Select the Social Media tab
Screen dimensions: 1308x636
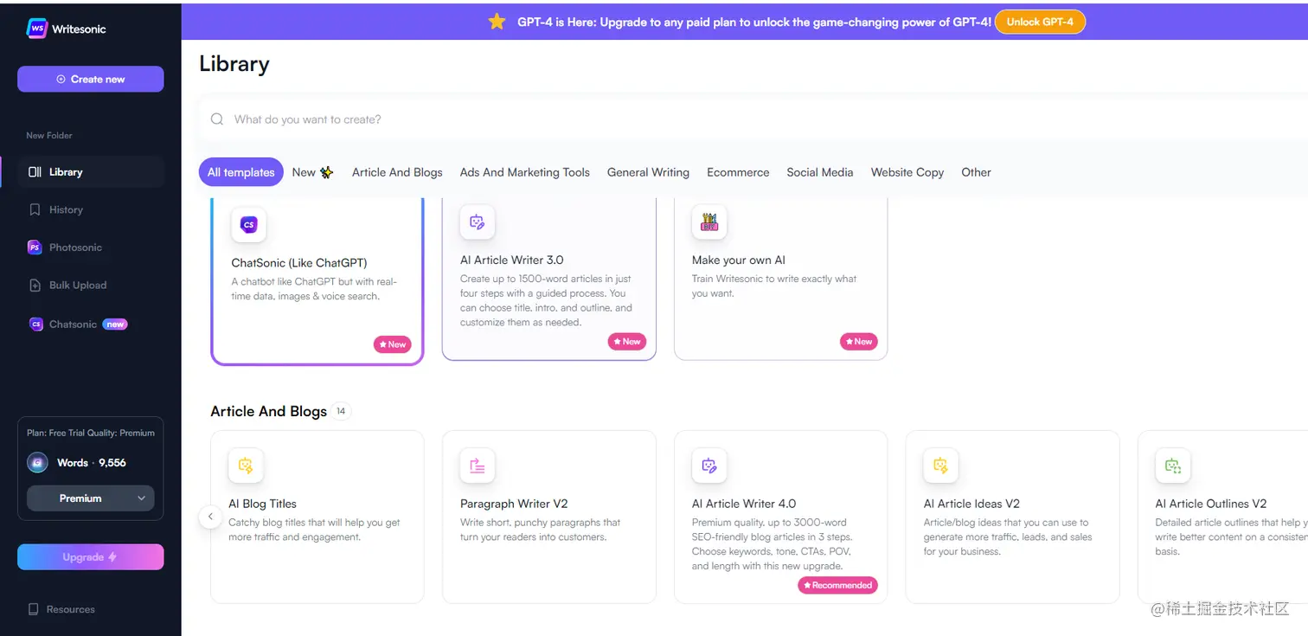[x=820, y=172]
